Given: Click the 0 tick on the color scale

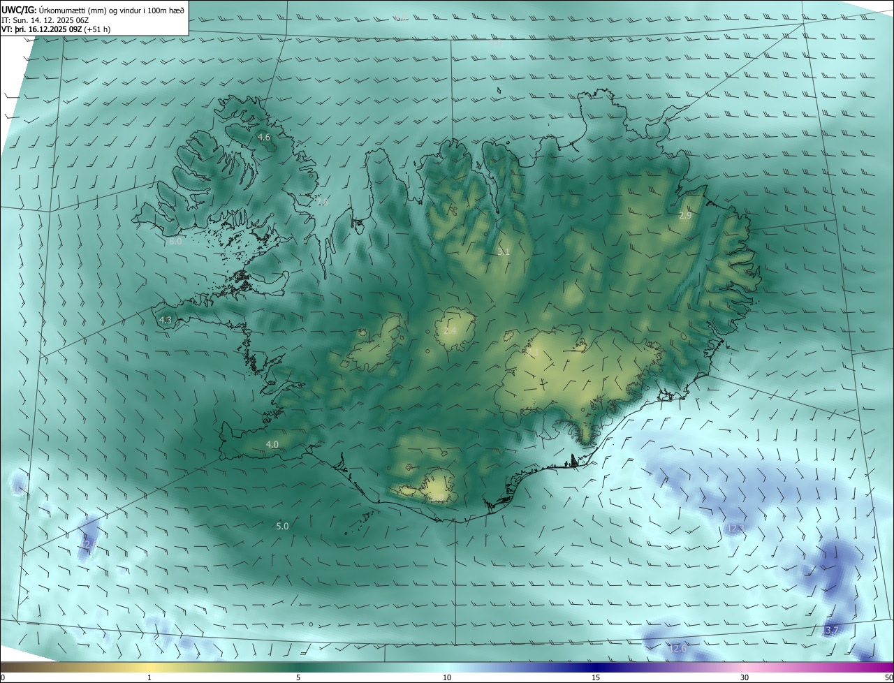Looking at the screenshot, I should [2, 677].
